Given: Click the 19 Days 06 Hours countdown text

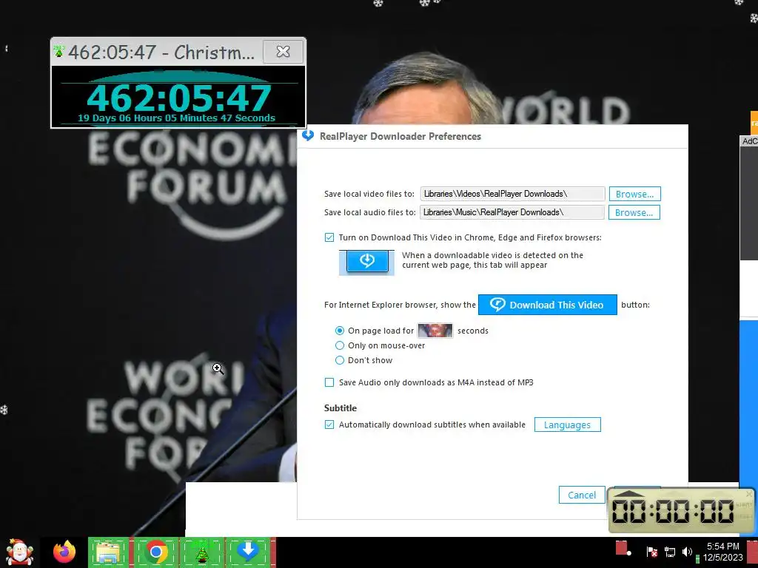Looking at the screenshot, I should (x=176, y=118).
